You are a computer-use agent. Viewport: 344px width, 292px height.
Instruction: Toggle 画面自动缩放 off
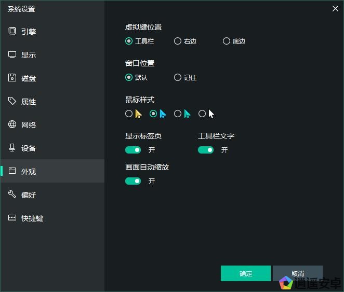click(x=133, y=181)
